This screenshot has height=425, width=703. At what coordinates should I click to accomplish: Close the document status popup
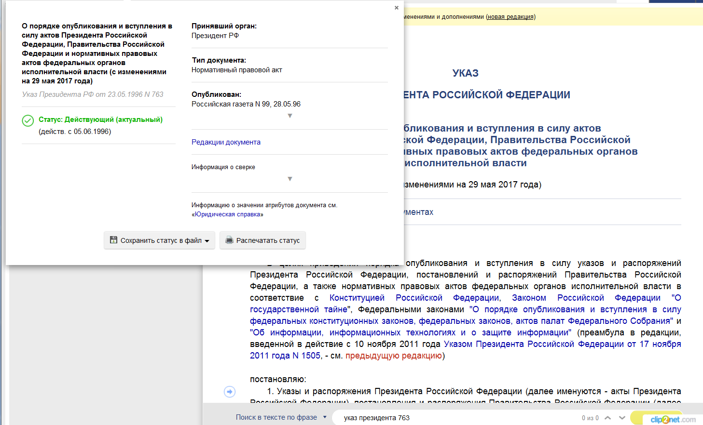(397, 8)
